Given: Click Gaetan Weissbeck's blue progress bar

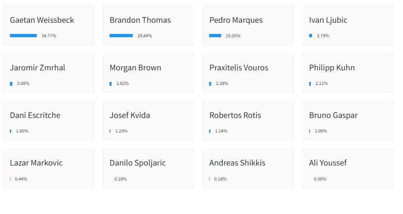Looking at the screenshot, I should point(23,36).
